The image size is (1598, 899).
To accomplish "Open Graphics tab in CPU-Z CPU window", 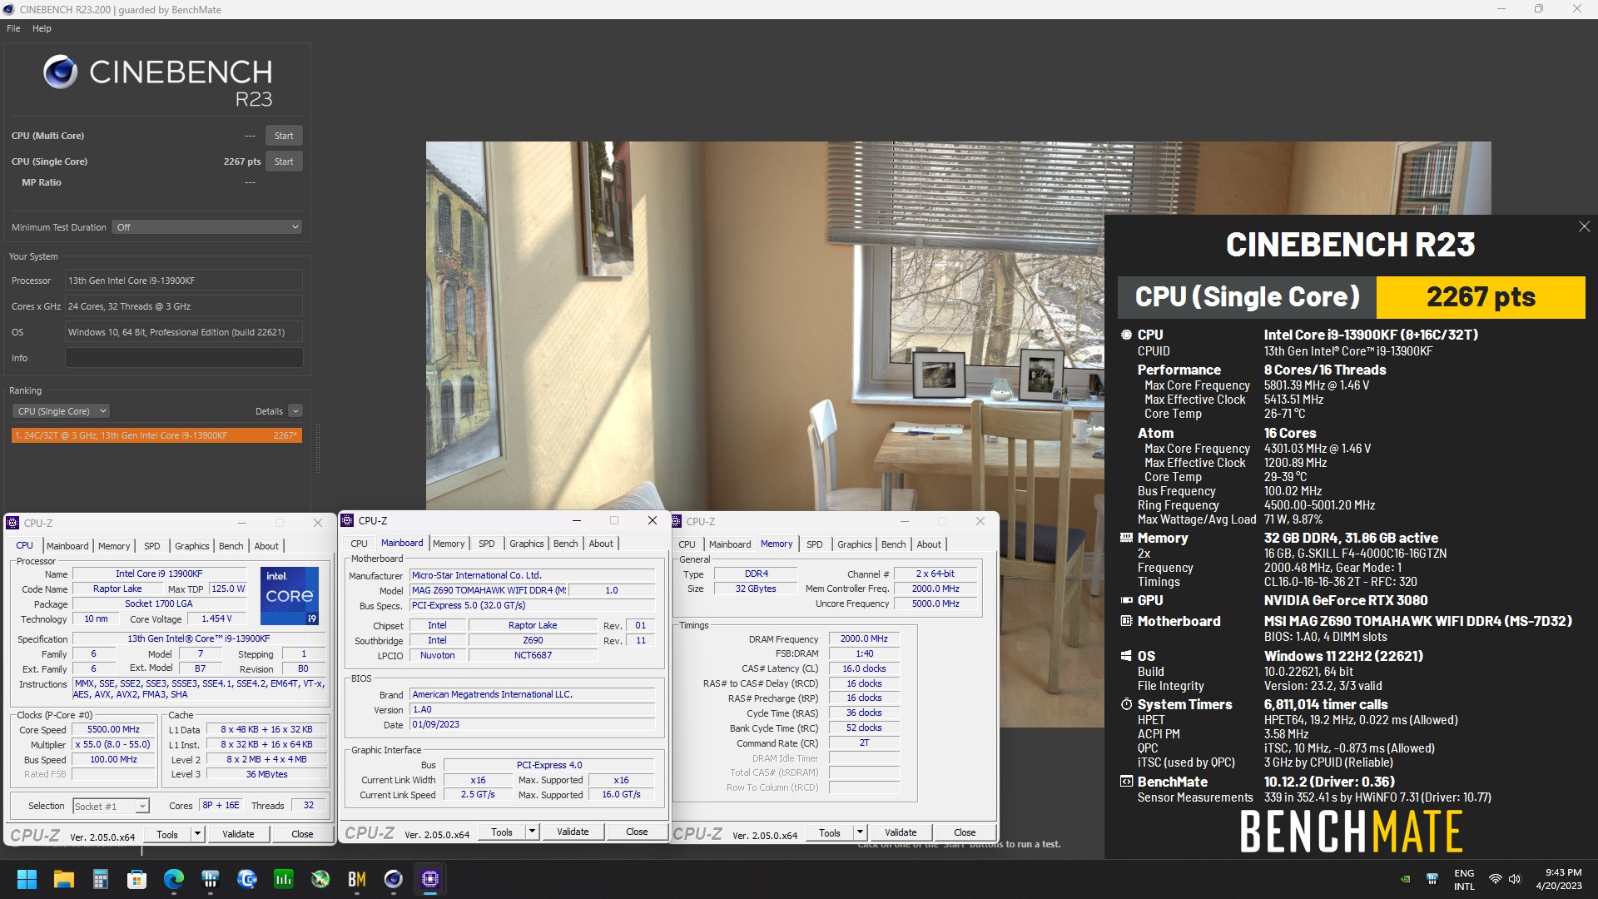I will (192, 546).
